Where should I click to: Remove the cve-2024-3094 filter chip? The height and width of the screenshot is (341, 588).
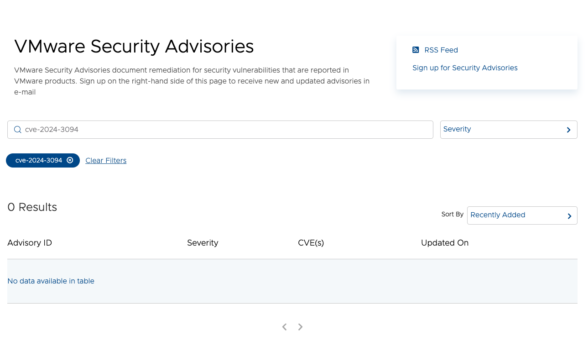pos(70,160)
